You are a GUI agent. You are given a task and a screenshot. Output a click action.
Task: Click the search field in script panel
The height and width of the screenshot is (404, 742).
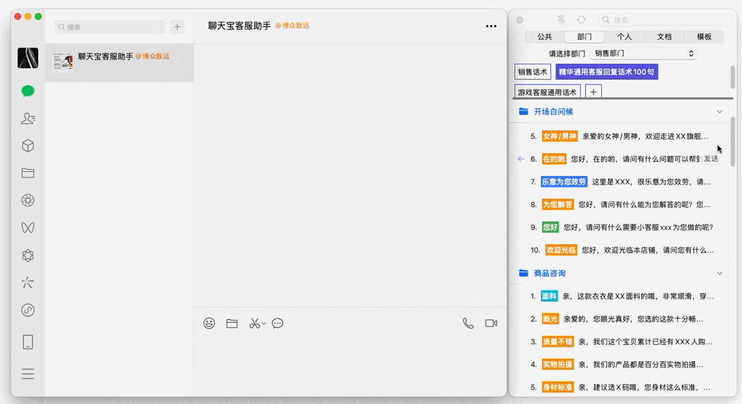pyautogui.click(x=667, y=20)
